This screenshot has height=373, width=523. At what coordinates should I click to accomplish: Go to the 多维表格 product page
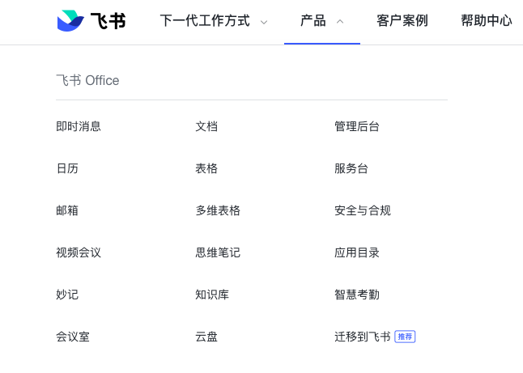218,210
